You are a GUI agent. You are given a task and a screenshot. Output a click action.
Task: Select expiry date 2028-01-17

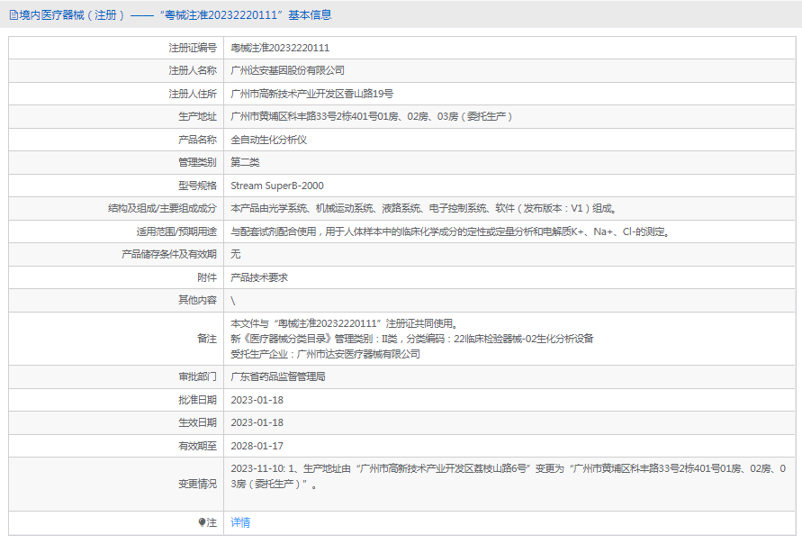[x=257, y=446]
